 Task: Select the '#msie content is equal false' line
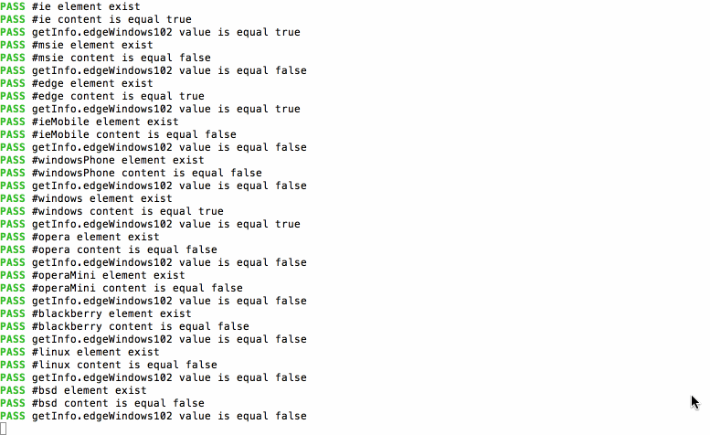coord(105,58)
